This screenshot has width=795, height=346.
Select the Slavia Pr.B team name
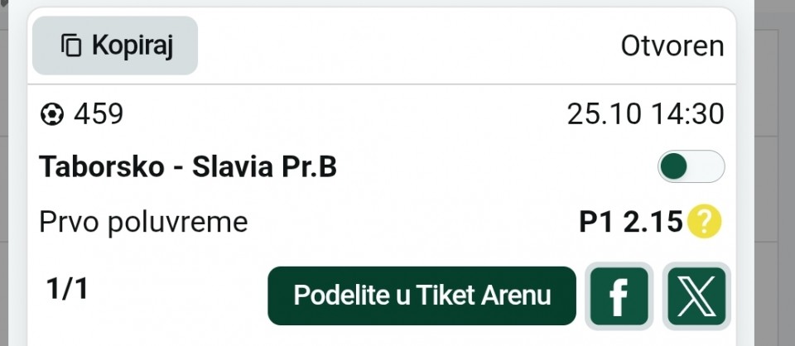click(x=264, y=167)
